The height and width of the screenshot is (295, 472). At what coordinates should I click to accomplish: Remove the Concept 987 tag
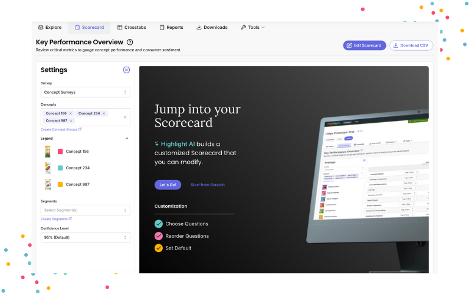click(71, 121)
